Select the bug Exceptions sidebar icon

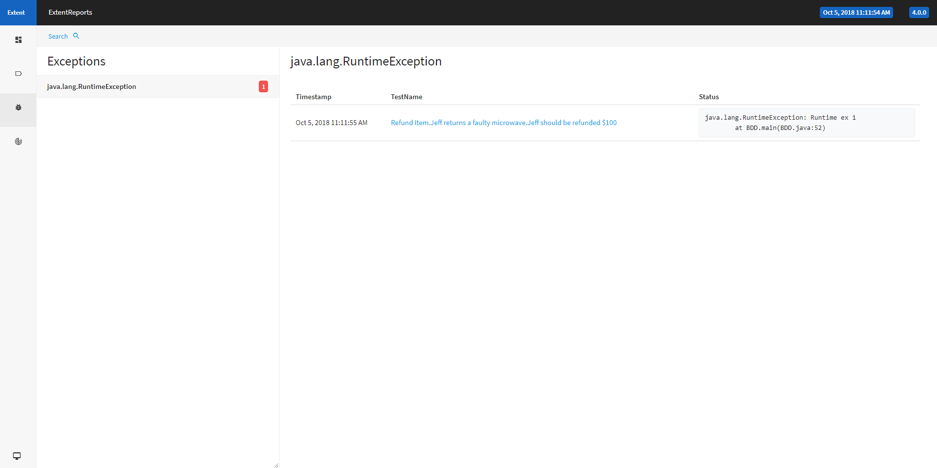(18, 107)
